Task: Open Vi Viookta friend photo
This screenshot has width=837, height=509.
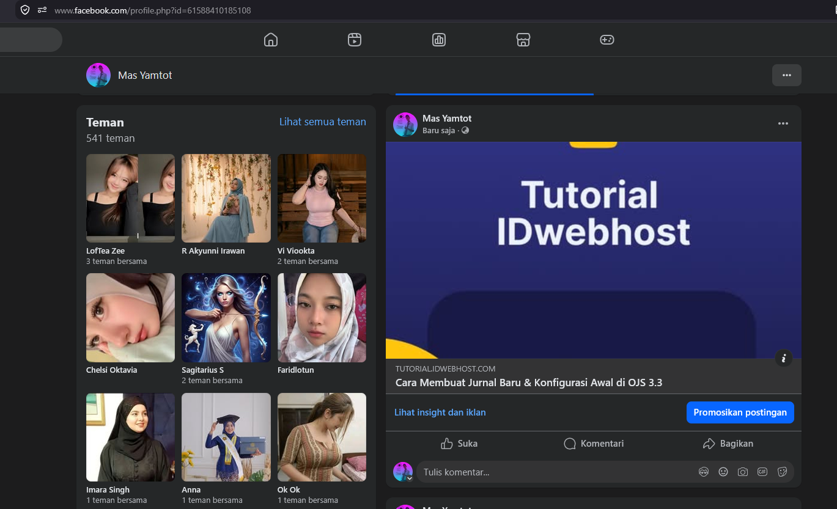Action: click(322, 198)
